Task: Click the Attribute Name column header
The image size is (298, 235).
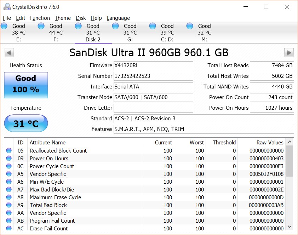Action: click(85, 143)
